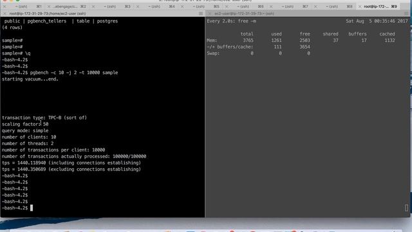Viewport: 412px width, 232px height.
Task: Click the 'starting vacuum...end.' line
Action: click(30, 79)
